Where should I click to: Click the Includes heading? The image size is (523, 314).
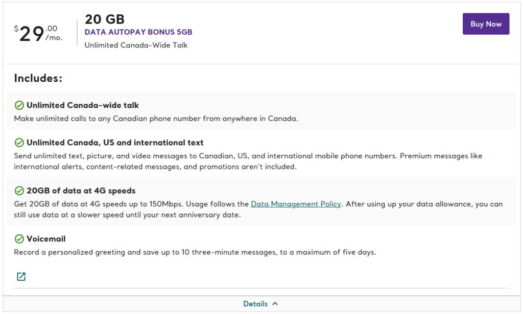coord(37,78)
